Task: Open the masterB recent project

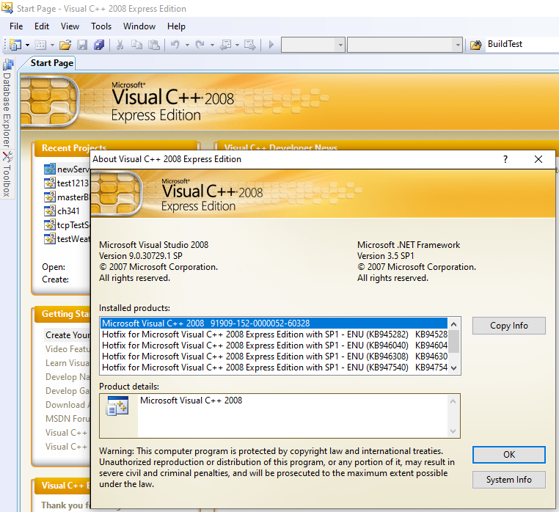Action: [x=73, y=197]
